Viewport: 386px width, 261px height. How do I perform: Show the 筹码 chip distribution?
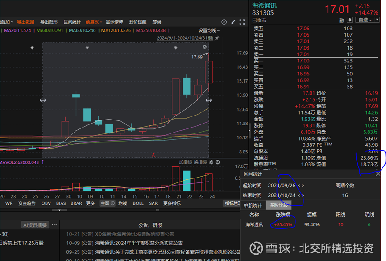(157, 22)
